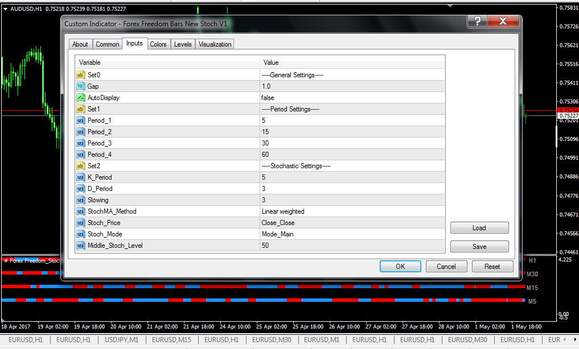Viewport: 579px width, 349px height.
Task: Click the integer icon beside Slowing
Action: click(80, 200)
